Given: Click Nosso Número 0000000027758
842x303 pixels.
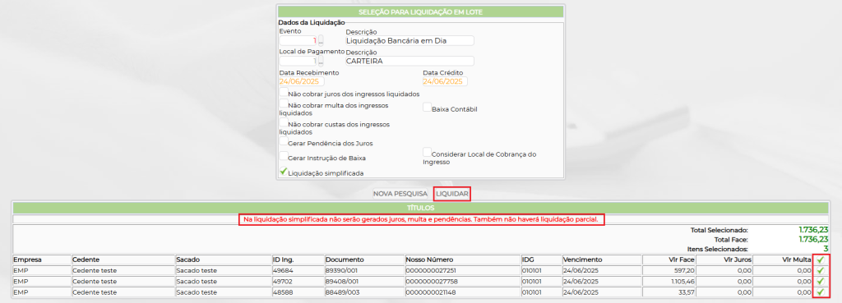Looking at the screenshot, I should (x=462, y=281).
